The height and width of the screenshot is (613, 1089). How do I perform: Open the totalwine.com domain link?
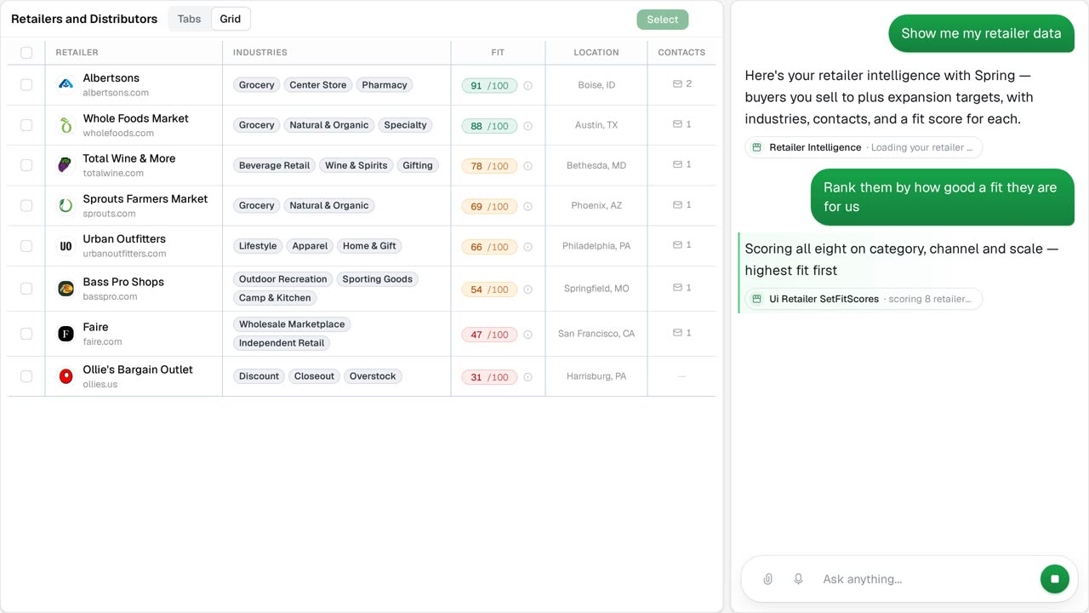point(113,173)
